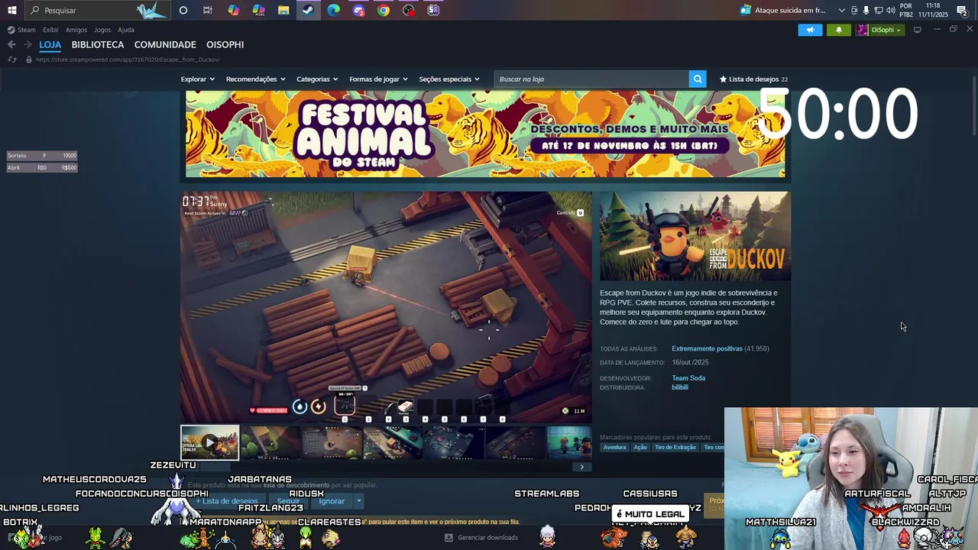
Task: Click the Ignorar button
Action: click(332, 501)
